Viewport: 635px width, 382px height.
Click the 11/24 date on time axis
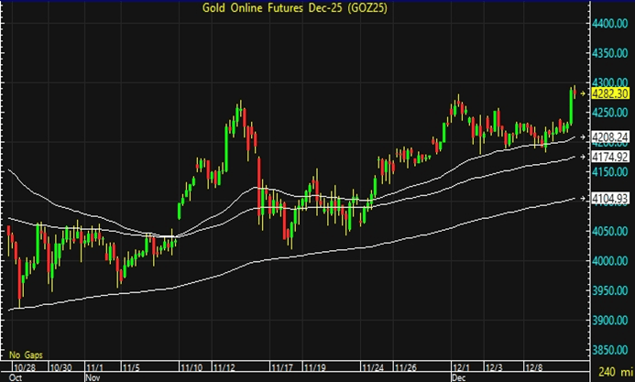[372, 366]
